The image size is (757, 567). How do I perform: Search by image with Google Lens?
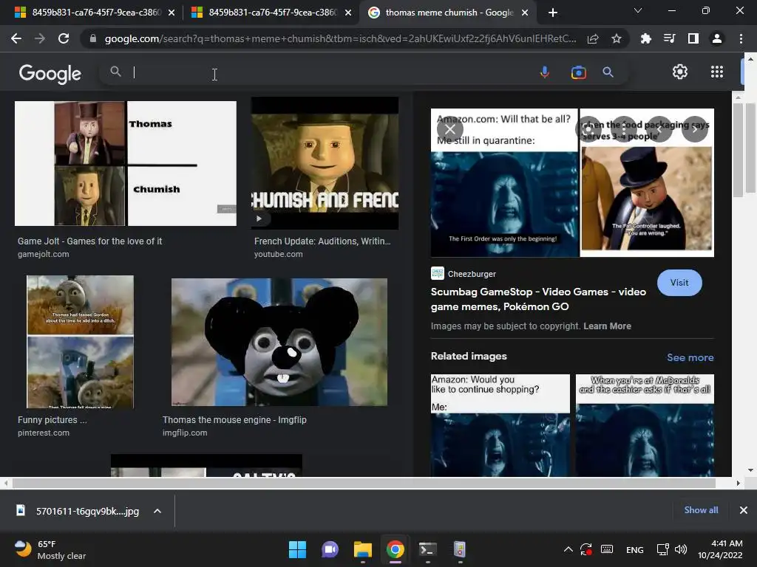(x=578, y=72)
